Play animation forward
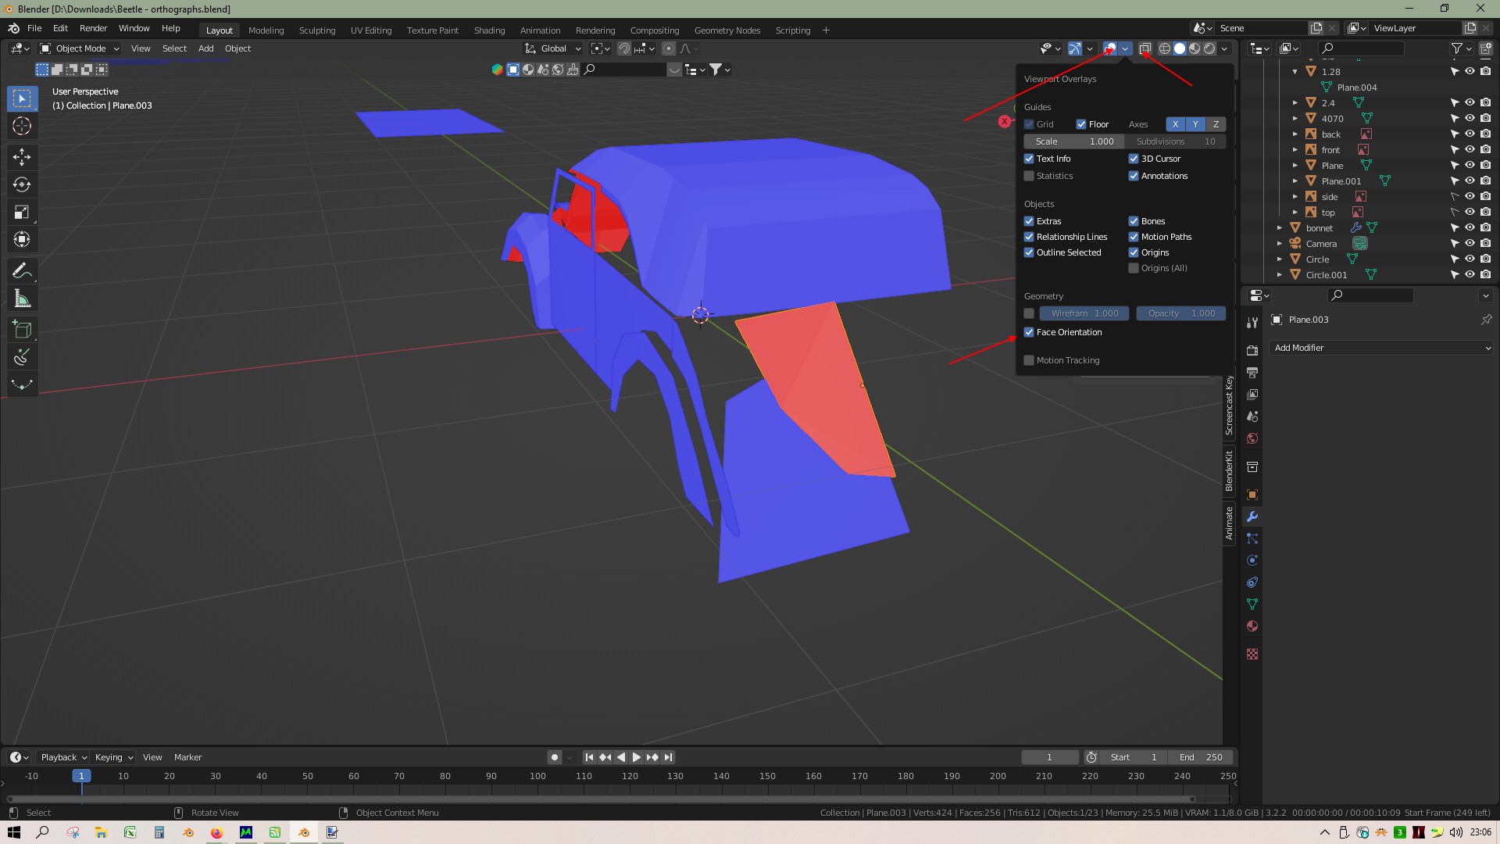This screenshot has width=1500, height=844. coord(636,757)
